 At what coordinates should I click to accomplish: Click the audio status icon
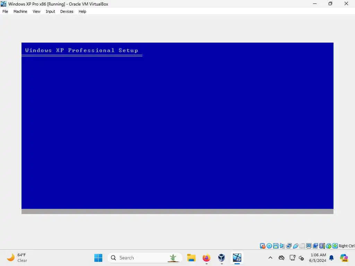point(282,246)
